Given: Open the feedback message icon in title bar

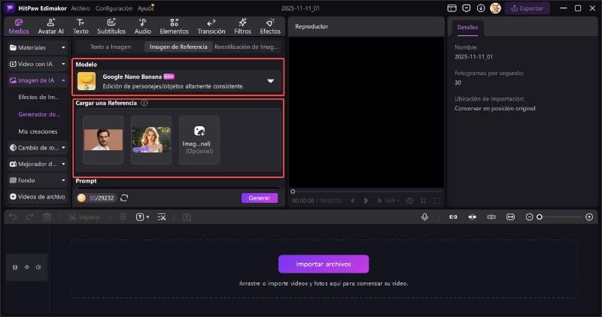Looking at the screenshot, I should tap(466, 8).
